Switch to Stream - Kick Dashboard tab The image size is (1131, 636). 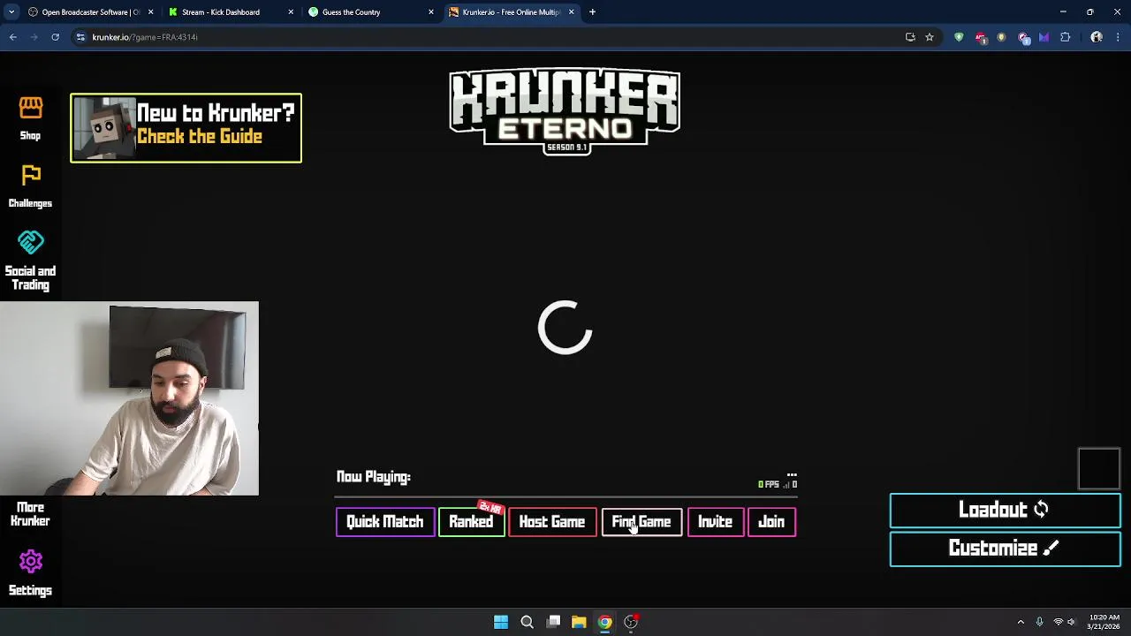pos(230,12)
